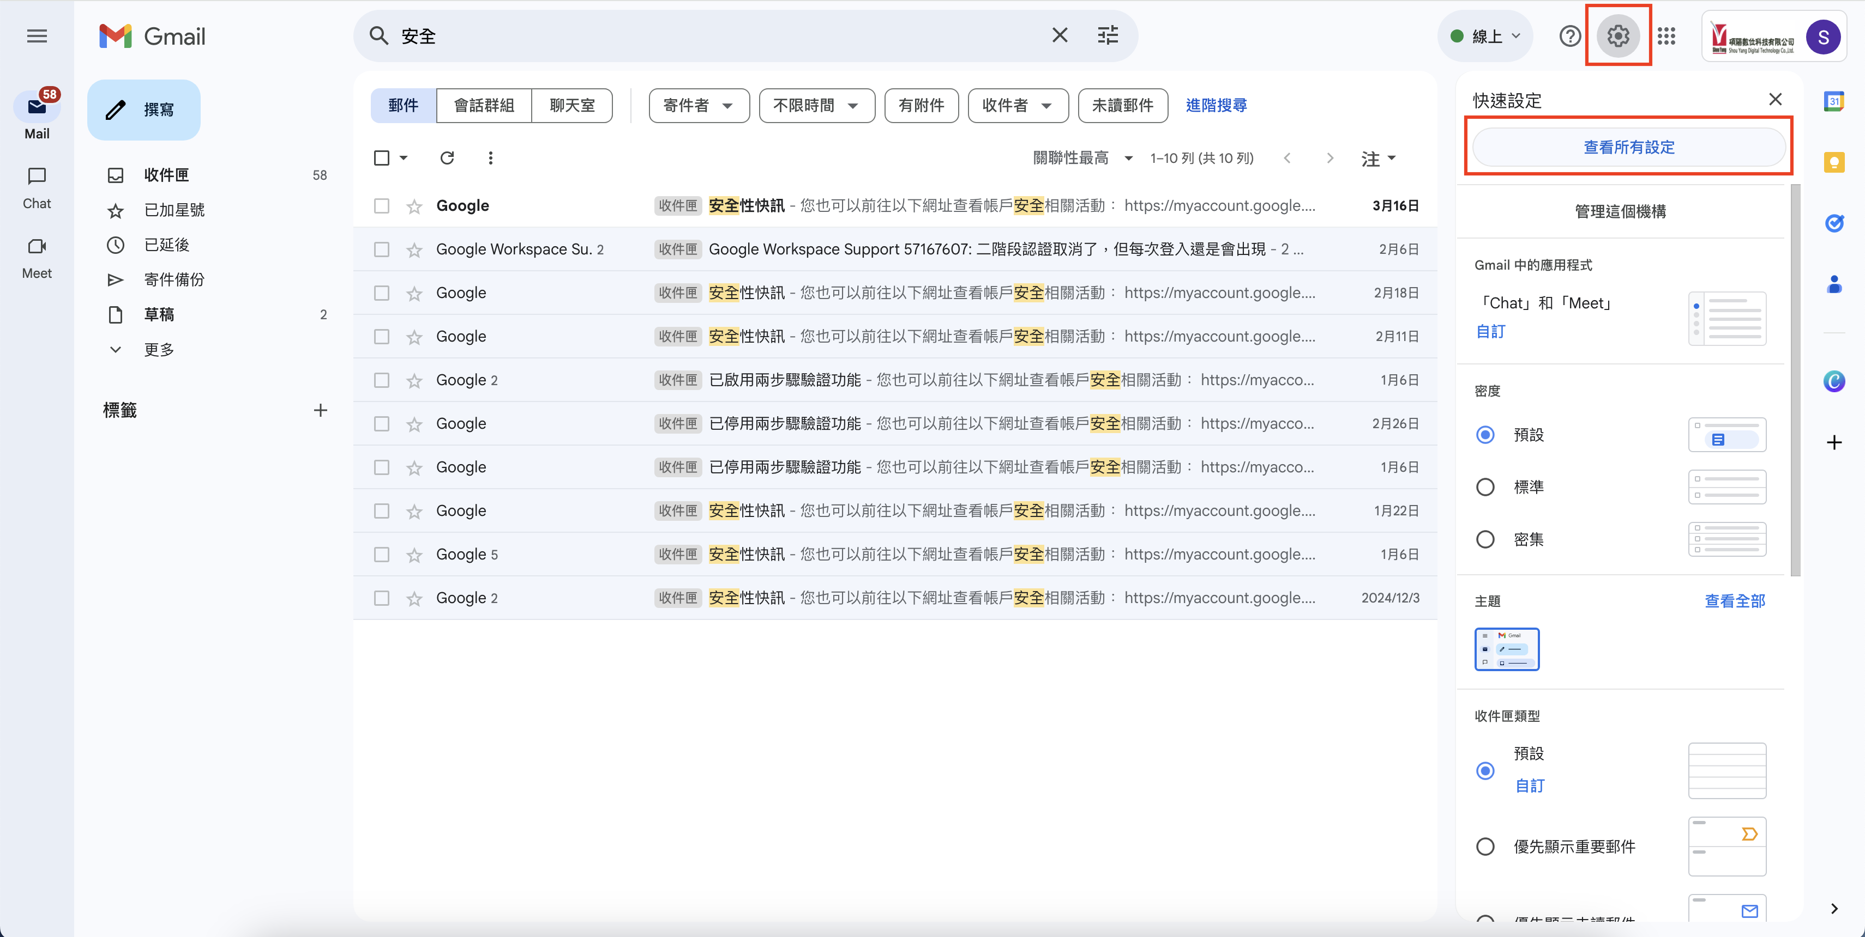Click the Meet icon in left rail
Viewport: 1865px width, 937px height.
pos(36,247)
